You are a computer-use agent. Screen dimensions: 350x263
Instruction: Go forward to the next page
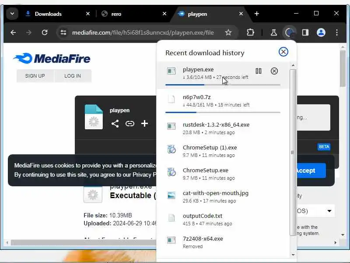29,32
